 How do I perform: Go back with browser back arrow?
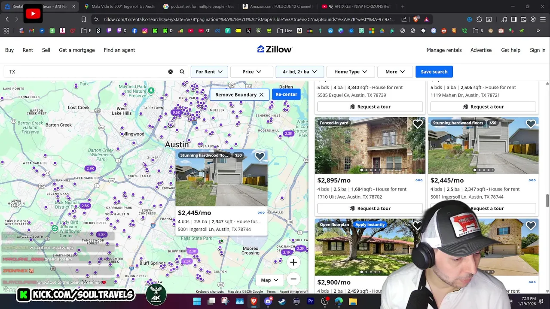[x=7, y=19]
